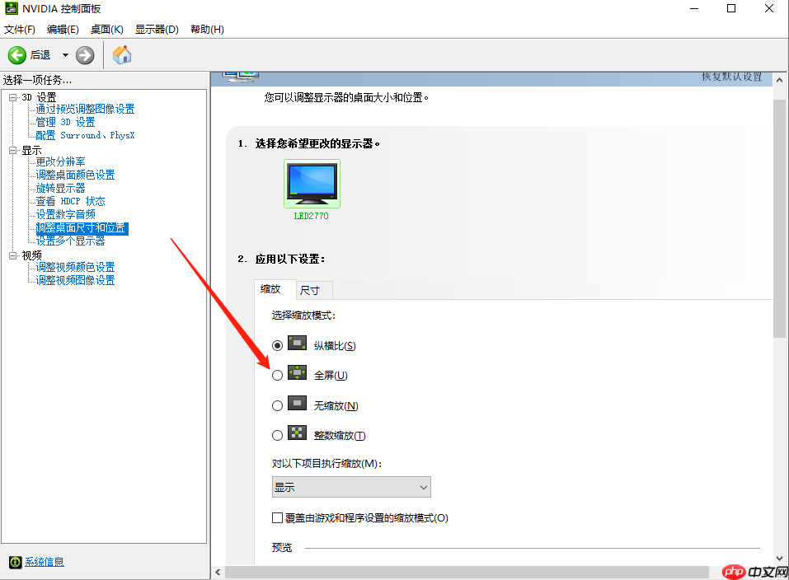Screen dimensions: 789x580
Task: Select the 全屏(U) radio button
Action: click(x=277, y=375)
